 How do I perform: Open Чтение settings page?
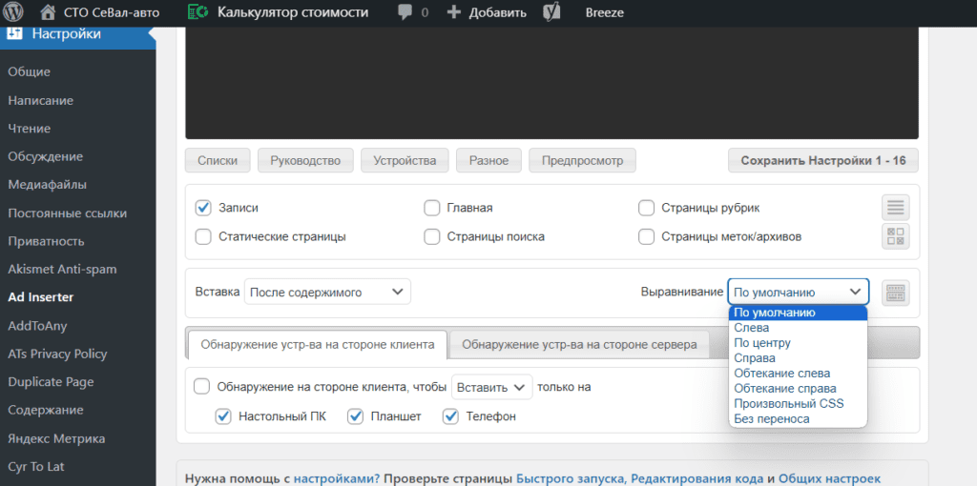pos(30,129)
